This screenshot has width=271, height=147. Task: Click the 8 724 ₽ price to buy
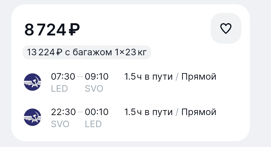(51, 29)
